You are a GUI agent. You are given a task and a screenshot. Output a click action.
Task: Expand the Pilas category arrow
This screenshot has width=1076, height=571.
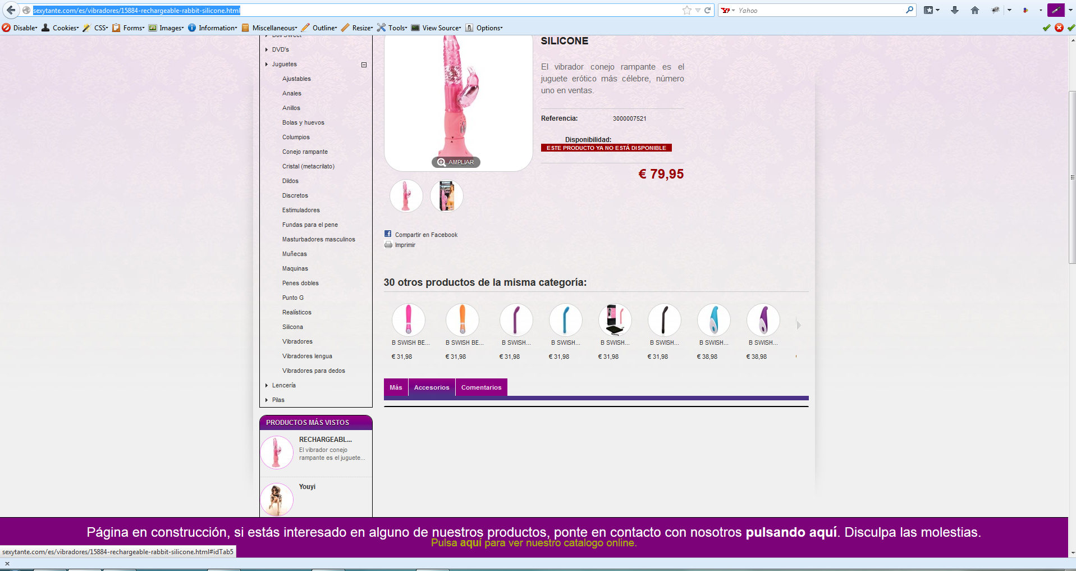tap(267, 400)
